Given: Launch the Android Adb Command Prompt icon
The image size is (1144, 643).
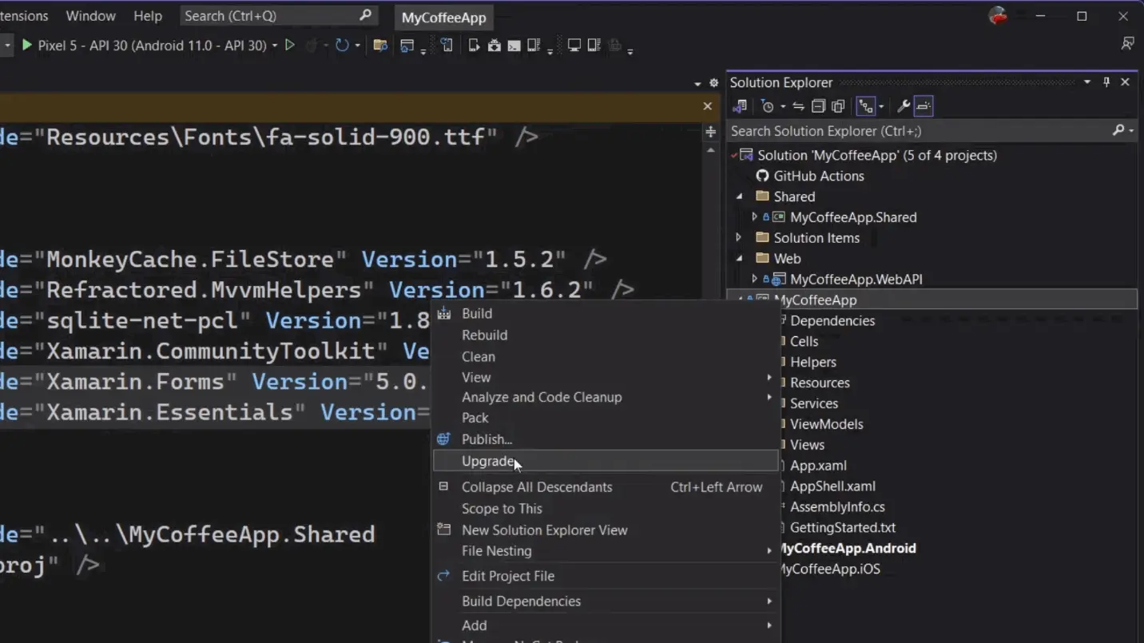Looking at the screenshot, I should (x=514, y=46).
